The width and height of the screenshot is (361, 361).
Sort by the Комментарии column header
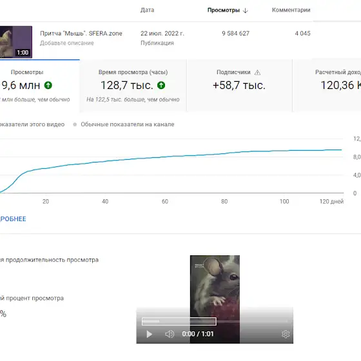tap(291, 10)
